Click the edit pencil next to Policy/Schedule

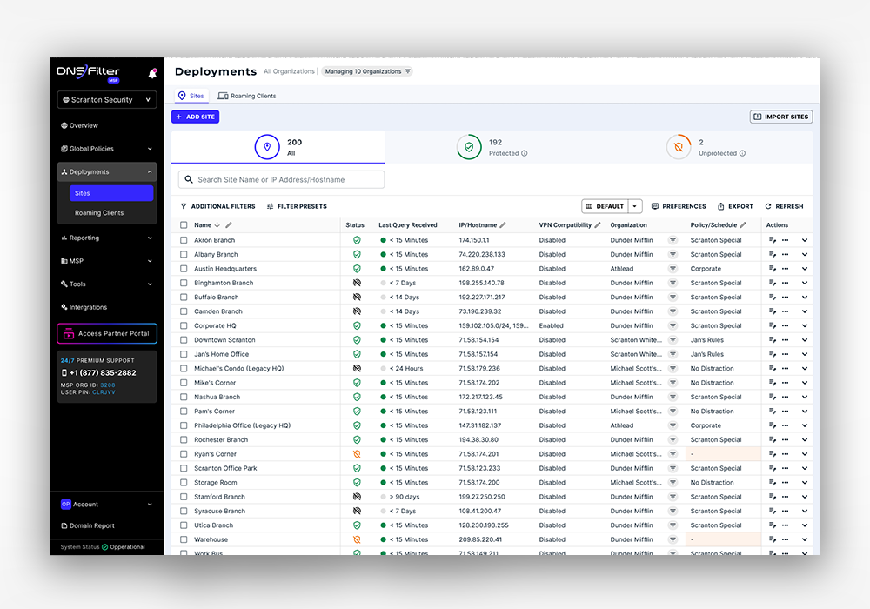point(743,225)
